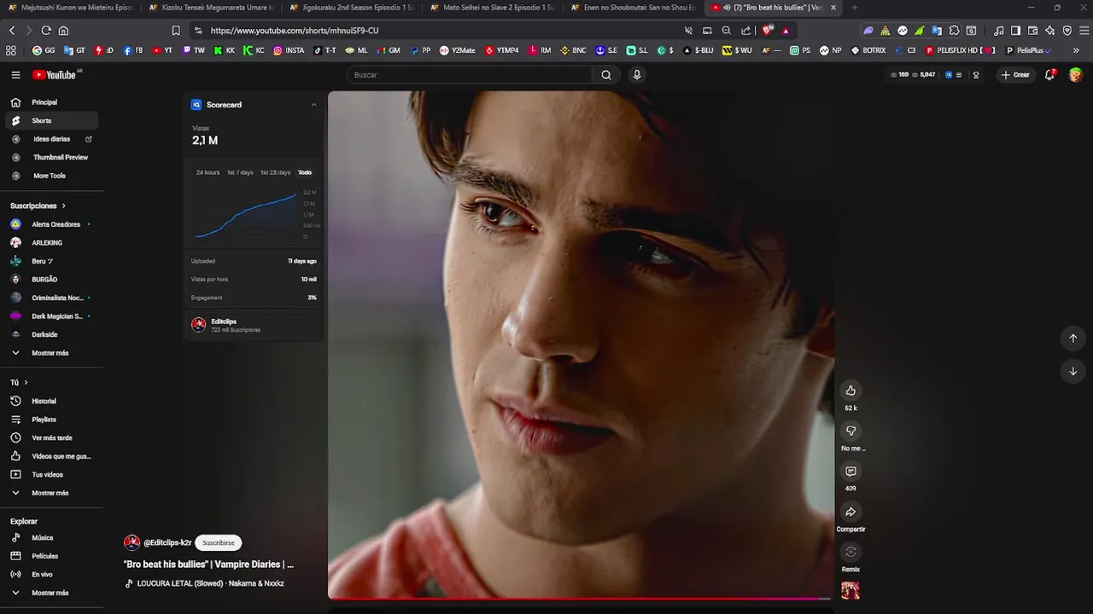
Task: Open the Y2Mate bookmark
Action: pos(458,50)
